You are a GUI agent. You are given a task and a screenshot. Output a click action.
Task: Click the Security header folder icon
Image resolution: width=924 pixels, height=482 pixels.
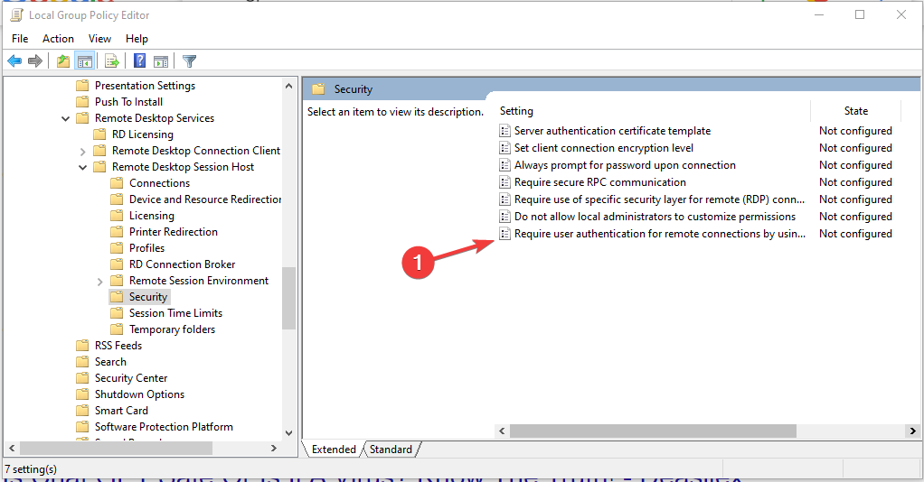point(318,88)
